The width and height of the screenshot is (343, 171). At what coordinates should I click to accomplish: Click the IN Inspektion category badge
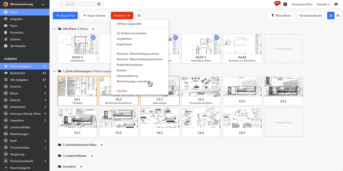coord(6,120)
